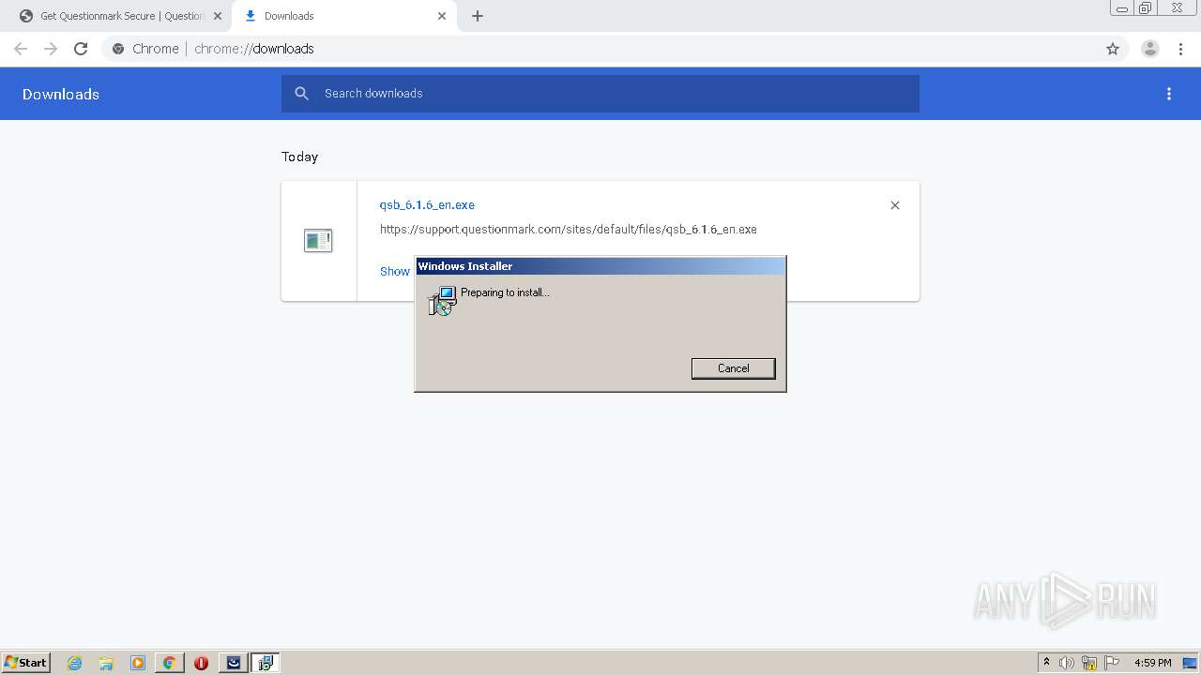Open a new tab
This screenshot has width=1201, height=675.
477,16
